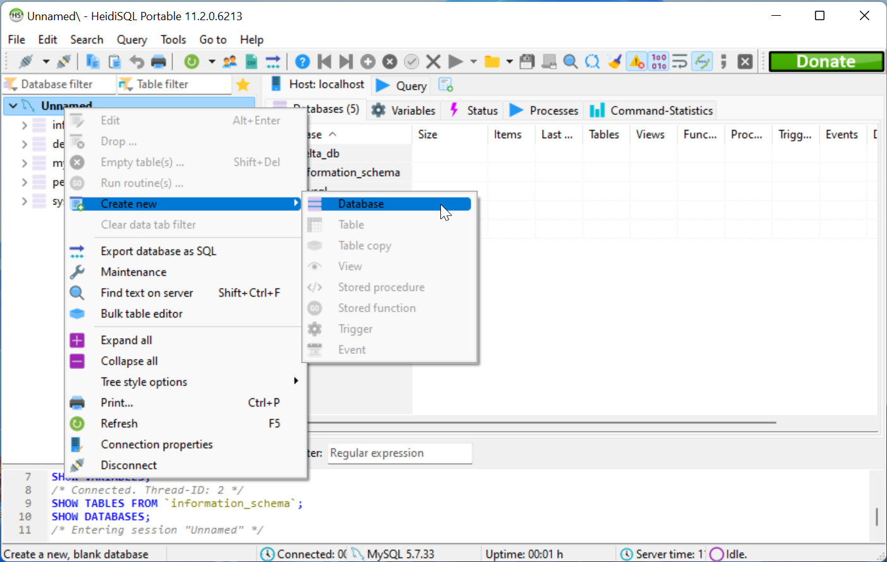887x562 pixels.
Task: Click the Database filter input field
Action: click(59, 84)
